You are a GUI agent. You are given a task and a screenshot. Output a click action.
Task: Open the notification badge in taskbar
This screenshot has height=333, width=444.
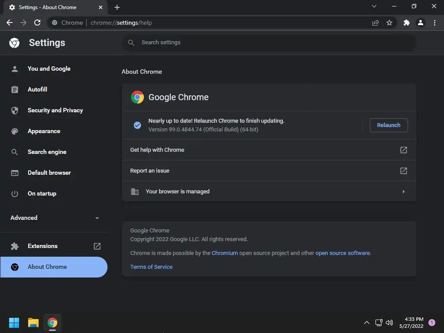point(432,323)
